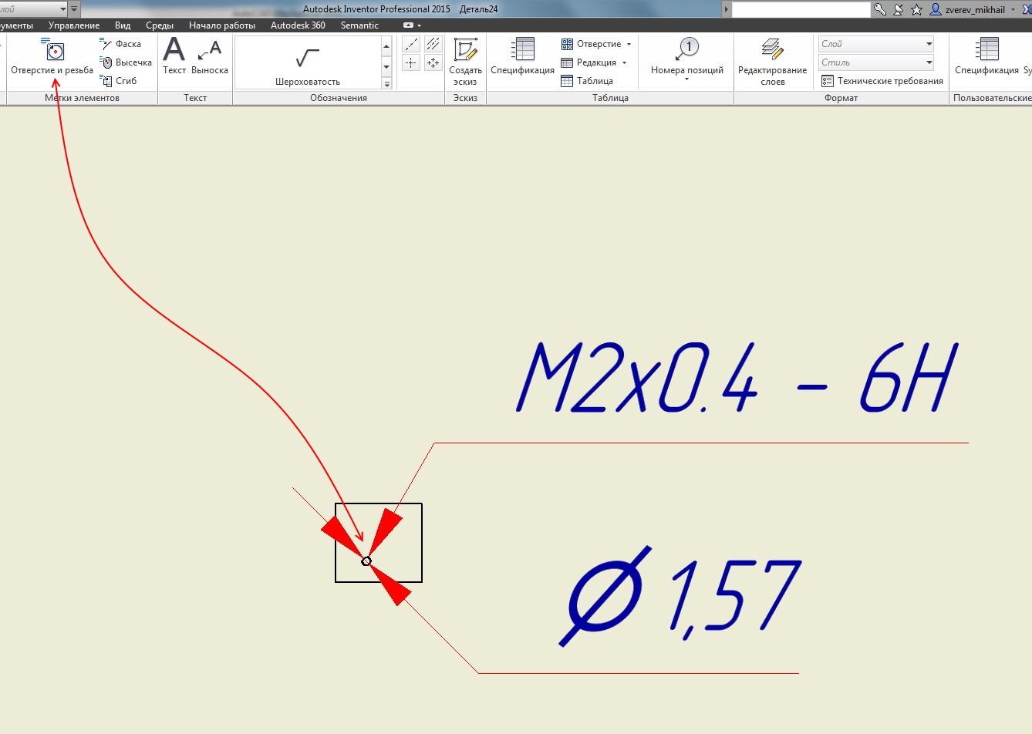Open top-left layer combo box
Viewport: 1032px width, 734px height.
(x=33, y=9)
